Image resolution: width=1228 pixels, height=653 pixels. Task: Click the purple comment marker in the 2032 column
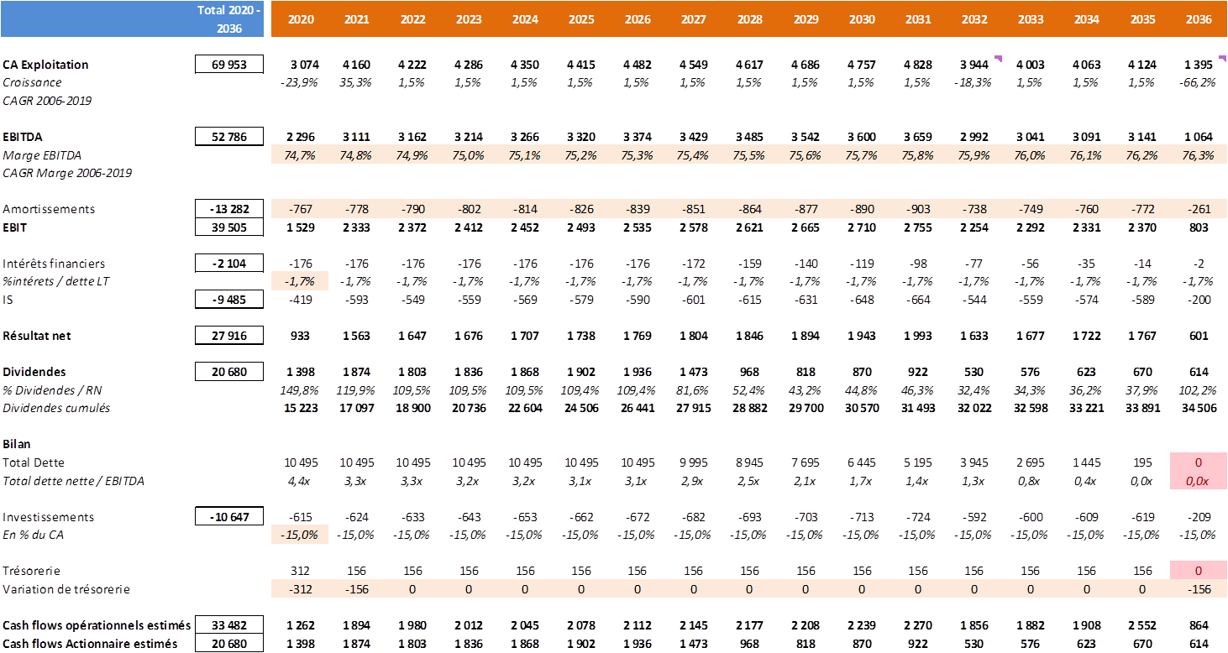point(998,58)
